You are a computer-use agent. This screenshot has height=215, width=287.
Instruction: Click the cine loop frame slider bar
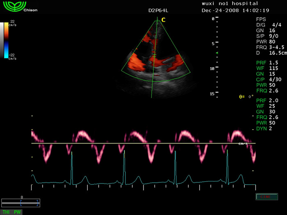pos(20,202)
